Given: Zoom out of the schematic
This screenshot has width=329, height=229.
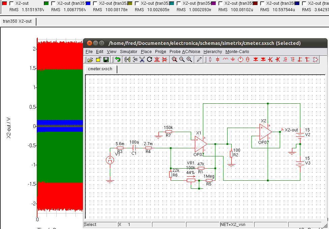Looking at the screenshot, I should (182, 60).
